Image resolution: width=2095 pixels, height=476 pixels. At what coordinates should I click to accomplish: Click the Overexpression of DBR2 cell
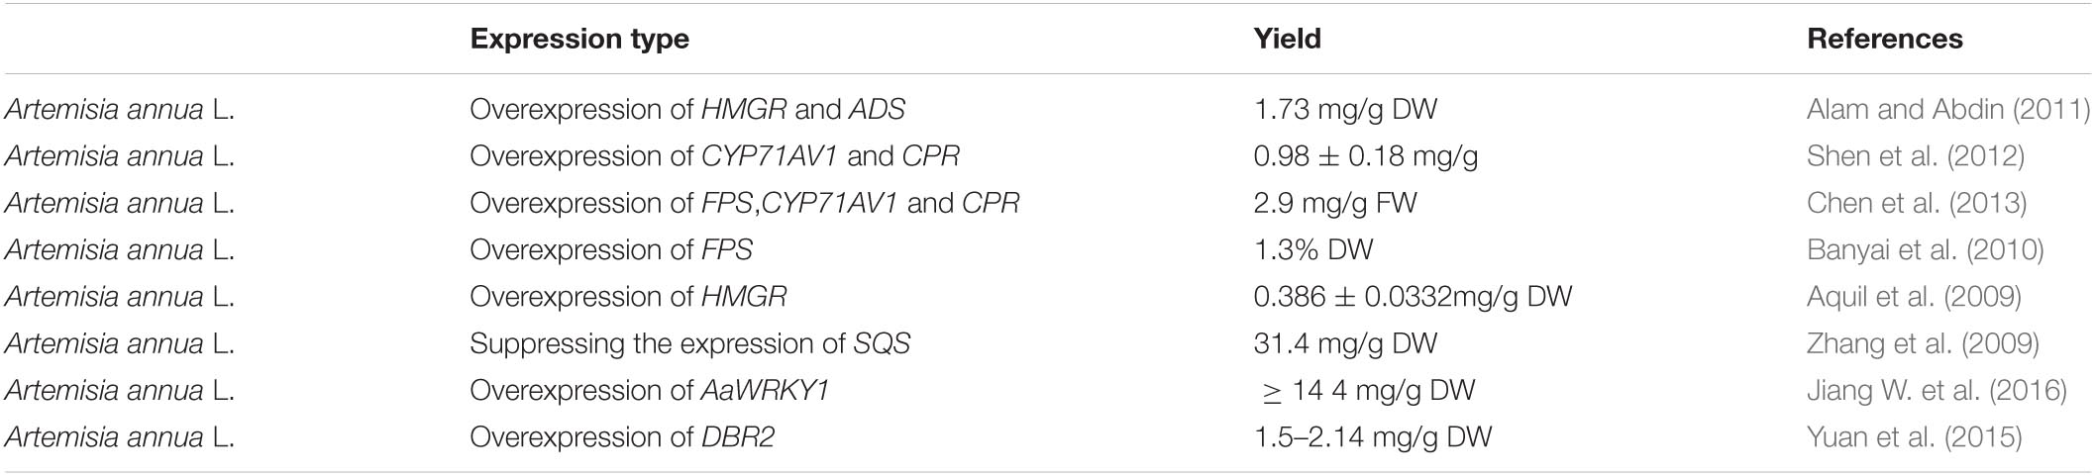click(622, 436)
